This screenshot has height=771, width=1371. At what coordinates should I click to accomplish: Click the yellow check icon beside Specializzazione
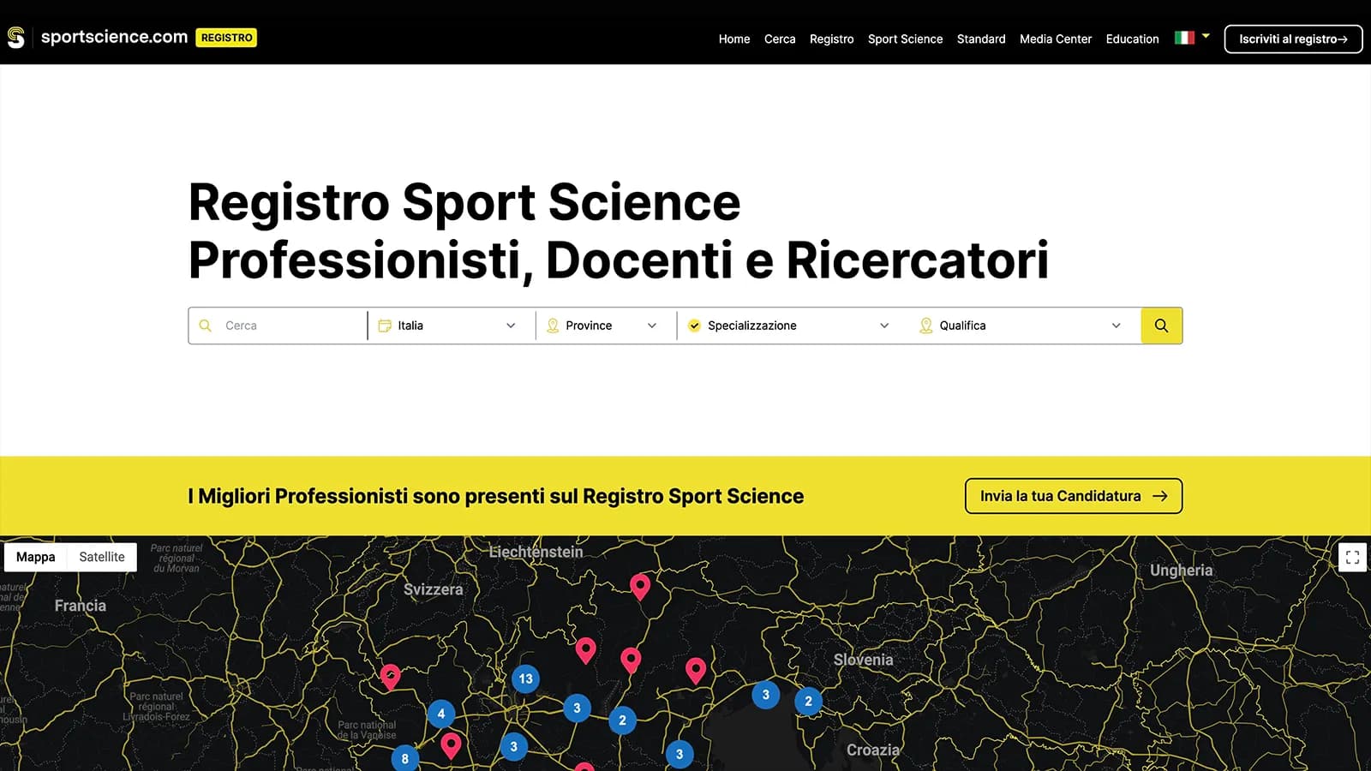click(x=694, y=326)
